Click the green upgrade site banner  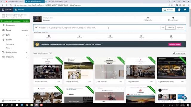tap(15, 21)
